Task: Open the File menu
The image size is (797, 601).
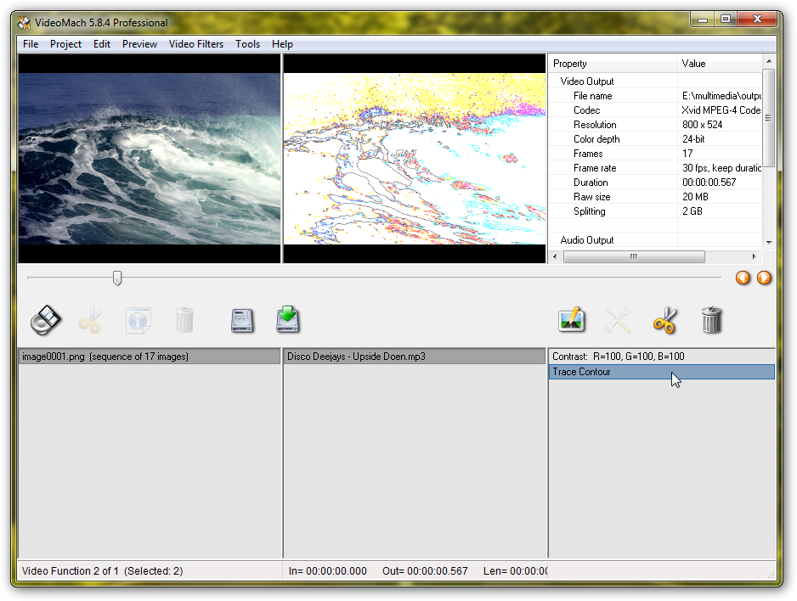Action: (31, 44)
